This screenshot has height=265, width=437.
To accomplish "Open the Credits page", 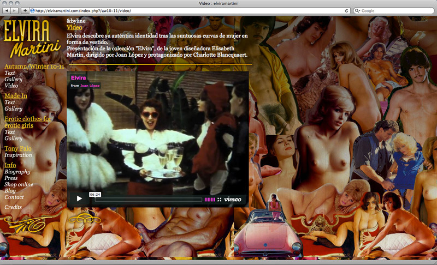I will (x=13, y=207).
